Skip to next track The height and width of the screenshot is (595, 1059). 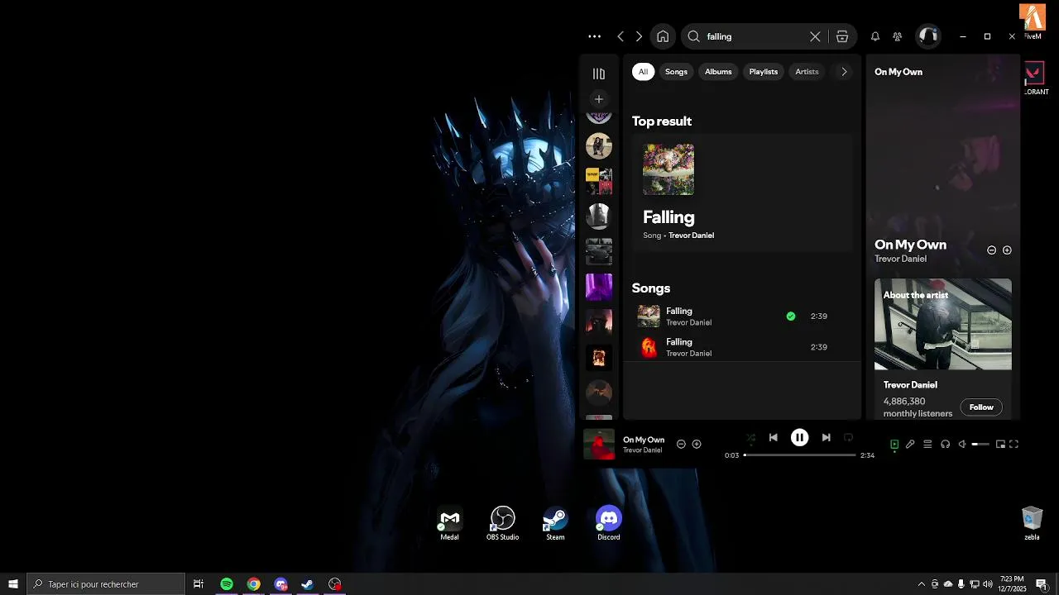[826, 438]
